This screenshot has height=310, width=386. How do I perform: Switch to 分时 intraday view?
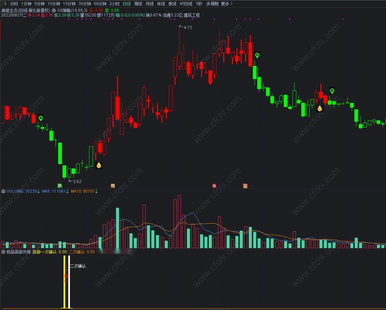(x=14, y=4)
